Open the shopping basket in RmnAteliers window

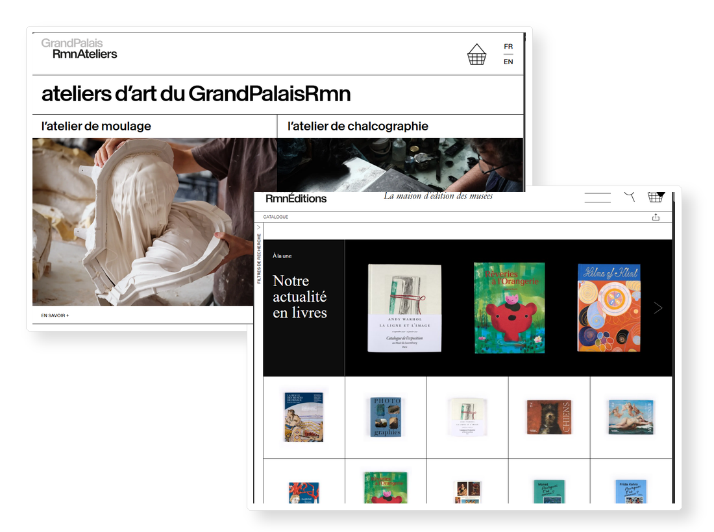[x=476, y=54]
